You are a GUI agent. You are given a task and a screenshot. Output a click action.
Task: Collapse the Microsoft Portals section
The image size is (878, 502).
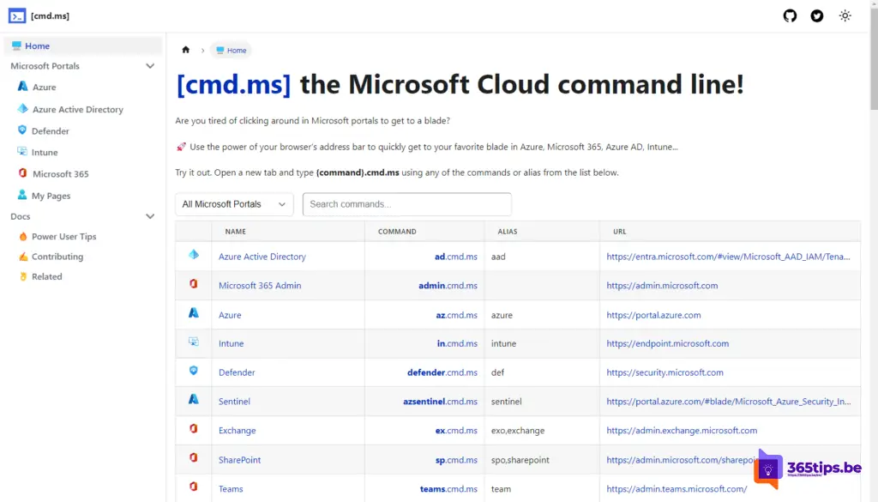[150, 66]
